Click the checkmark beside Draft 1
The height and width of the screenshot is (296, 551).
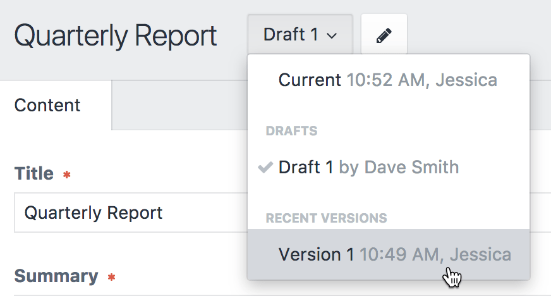(265, 168)
